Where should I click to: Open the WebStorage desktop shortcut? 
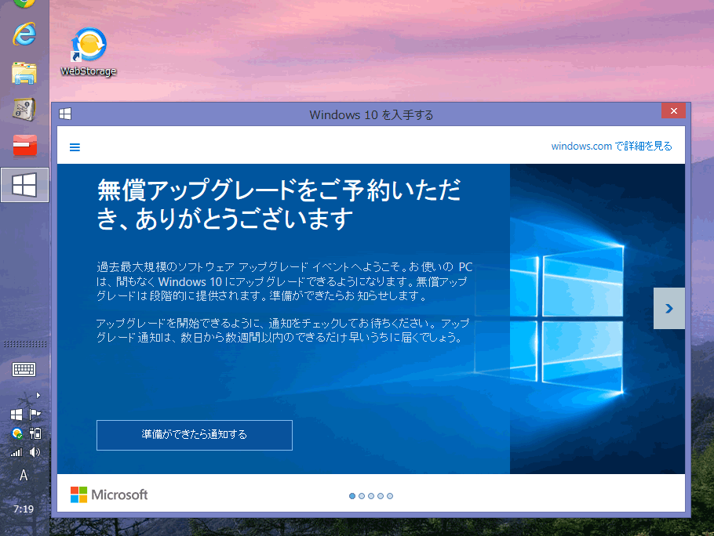tap(89, 51)
